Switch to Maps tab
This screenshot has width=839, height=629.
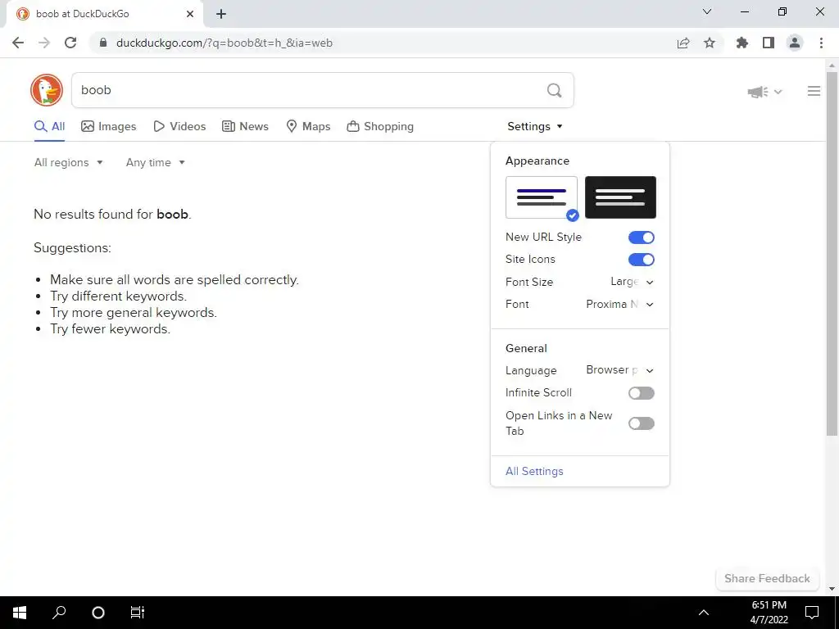308,126
